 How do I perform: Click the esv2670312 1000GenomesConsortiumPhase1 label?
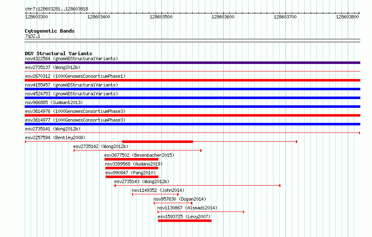(x=75, y=76)
